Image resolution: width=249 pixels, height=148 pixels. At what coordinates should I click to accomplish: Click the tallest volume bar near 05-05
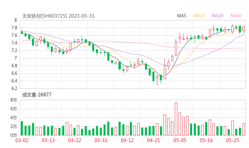(176, 119)
